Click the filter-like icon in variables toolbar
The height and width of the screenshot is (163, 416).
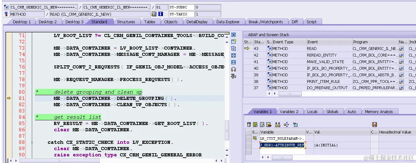pos(295,125)
